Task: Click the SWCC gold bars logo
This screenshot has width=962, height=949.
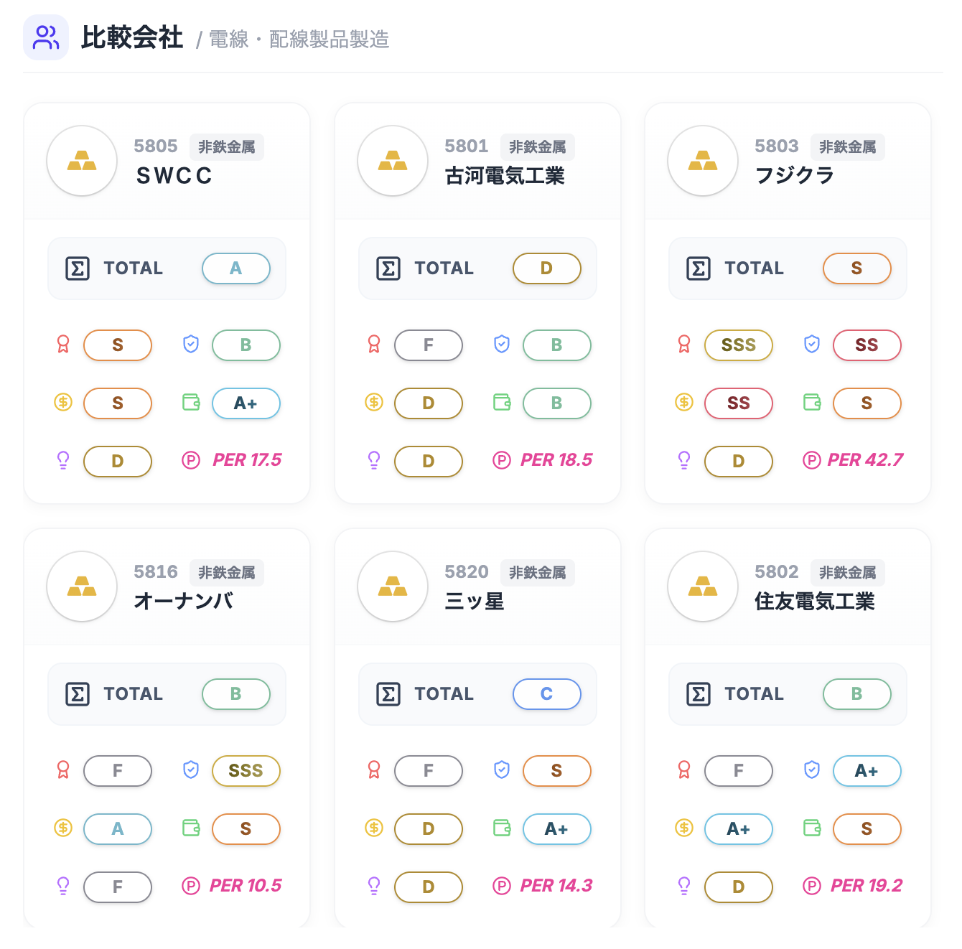Action: (x=82, y=161)
